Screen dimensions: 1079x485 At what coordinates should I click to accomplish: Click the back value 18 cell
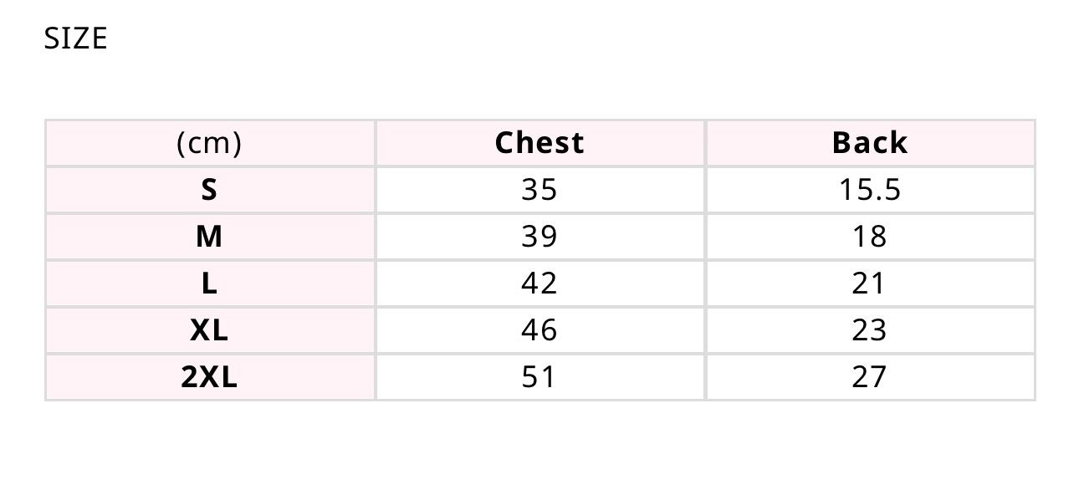point(869,237)
